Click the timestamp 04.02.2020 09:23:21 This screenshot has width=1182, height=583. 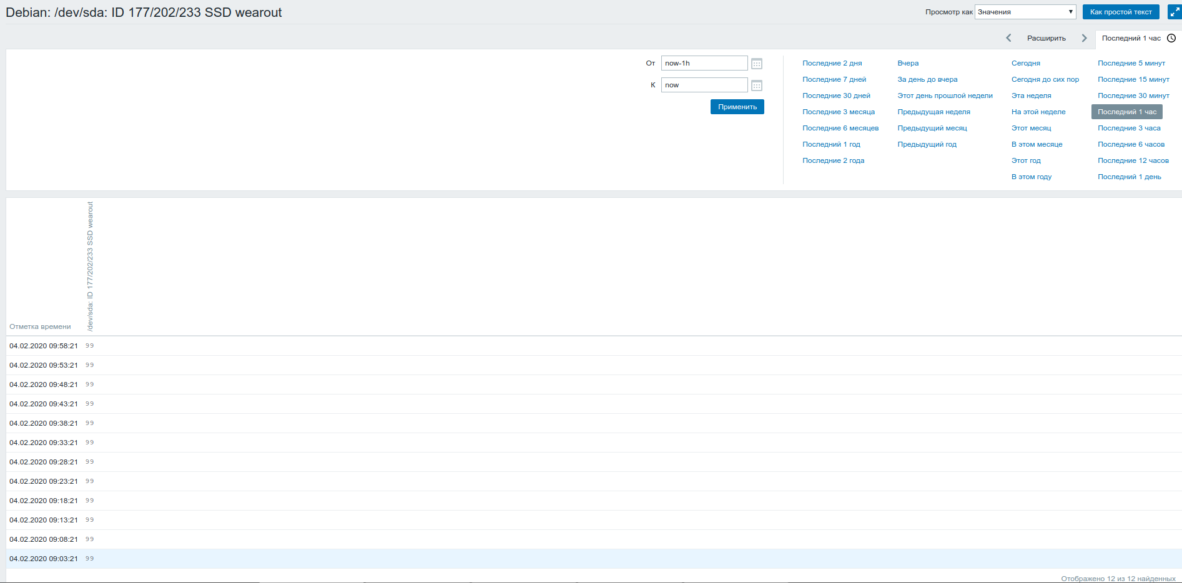44,481
